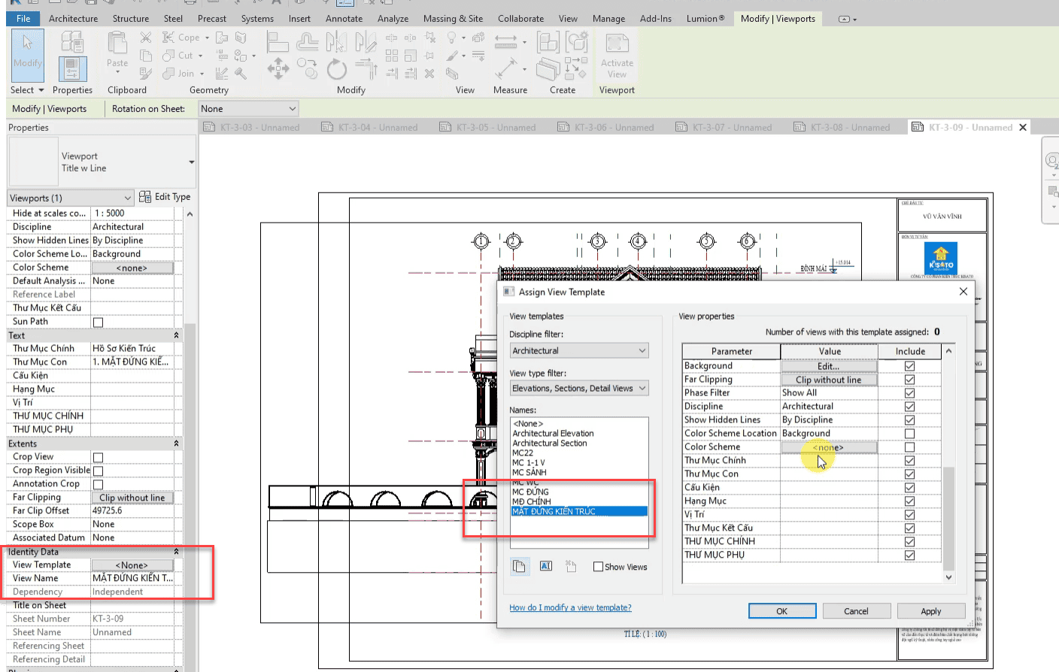
Task: Select 'MĐ CHÍNH' in the Names list
Action: (x=532, y=501)
